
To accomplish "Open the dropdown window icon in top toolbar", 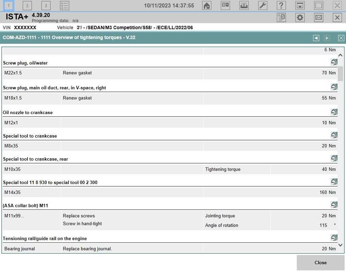I will [300, 5].
